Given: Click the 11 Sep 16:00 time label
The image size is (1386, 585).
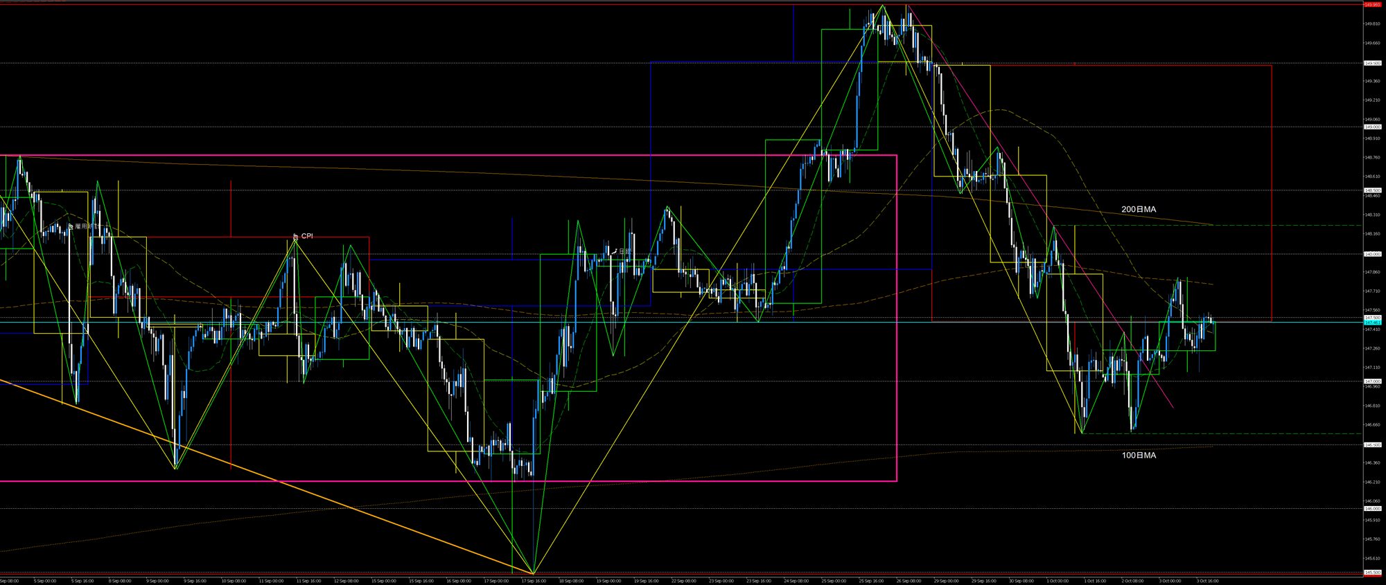Looking at the screenshot, I should (x=308, y=581).
